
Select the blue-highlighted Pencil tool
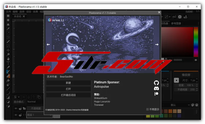8,71
